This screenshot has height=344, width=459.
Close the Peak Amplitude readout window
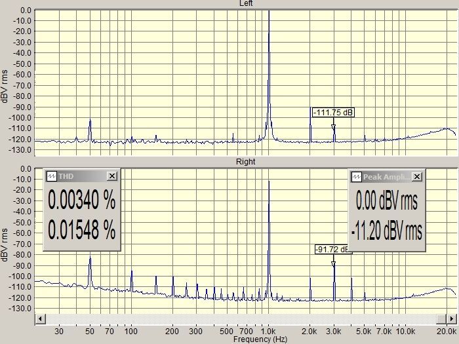click(417, 177)
